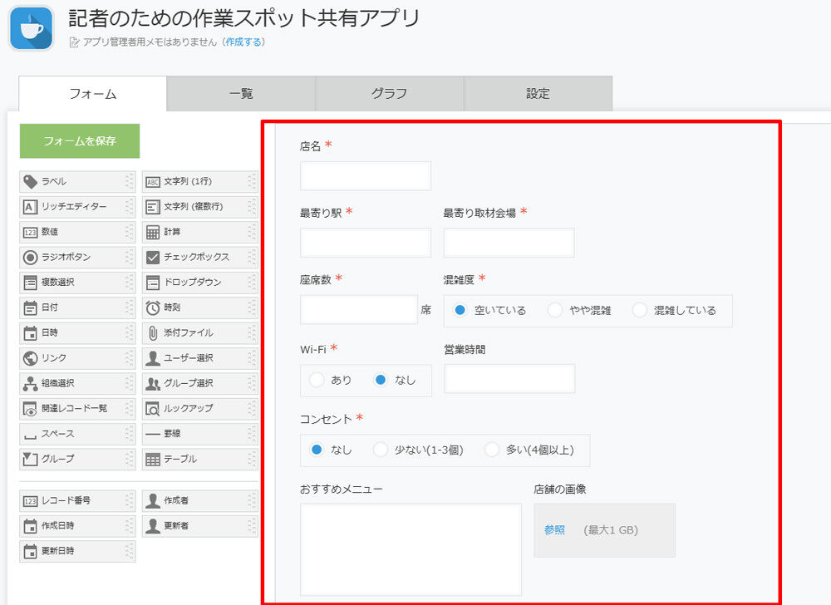The width and height of the screenshot is (831, 605).
Task: Open the 一覧 tab
Action: (241, 94)
